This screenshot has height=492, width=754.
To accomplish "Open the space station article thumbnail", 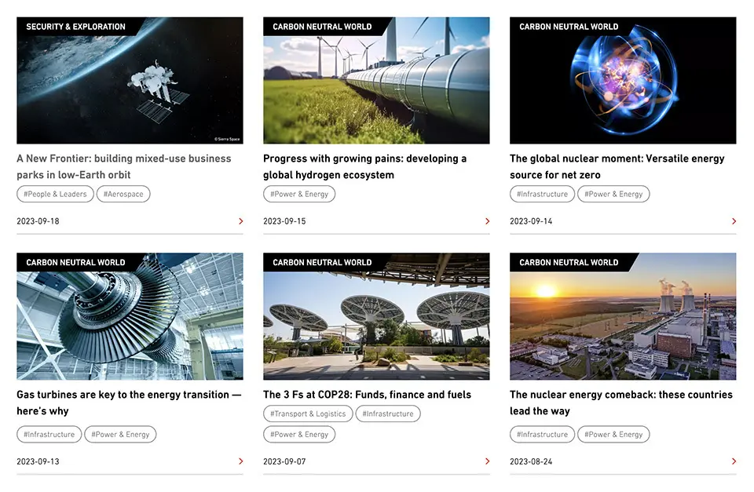I will tap(130, 81).
